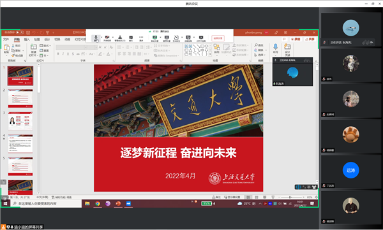This screenshot has width=383, height=230.
Task: Start slideshow from quick access toolbar
Action: coord(48,32)
